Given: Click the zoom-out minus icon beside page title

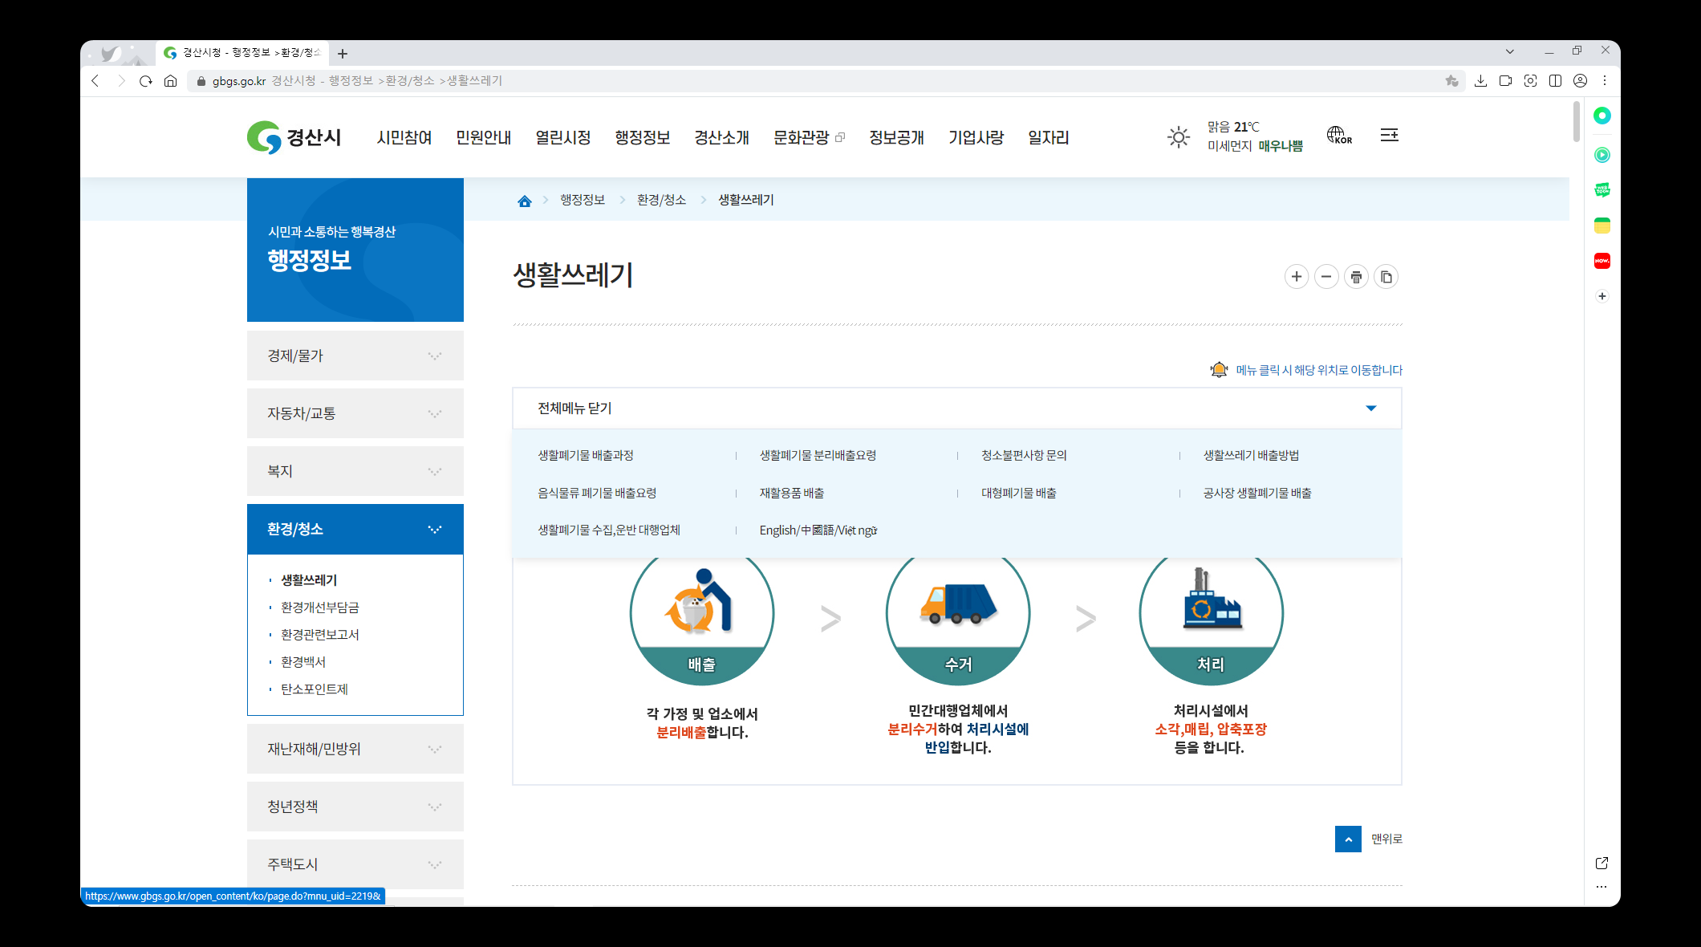Looking at the screenshot, I should (1326, 277).
